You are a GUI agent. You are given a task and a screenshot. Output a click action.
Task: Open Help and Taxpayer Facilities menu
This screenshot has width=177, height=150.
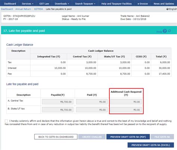coord(117,4)
